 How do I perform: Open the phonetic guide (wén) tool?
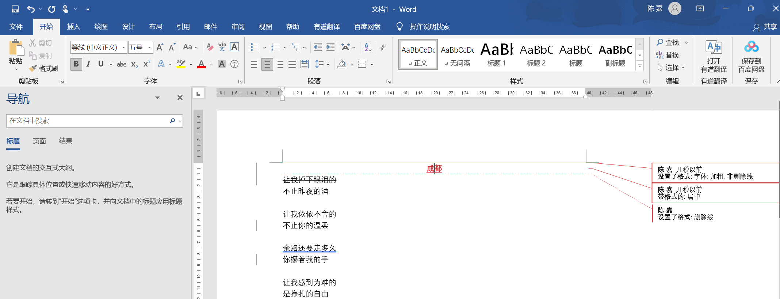(222, 47)
